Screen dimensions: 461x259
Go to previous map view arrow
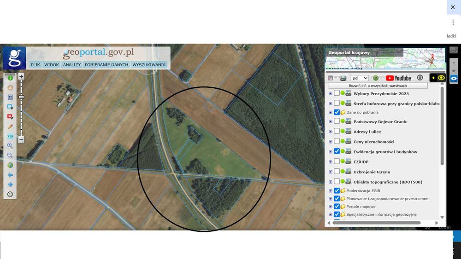click(10, 175)
